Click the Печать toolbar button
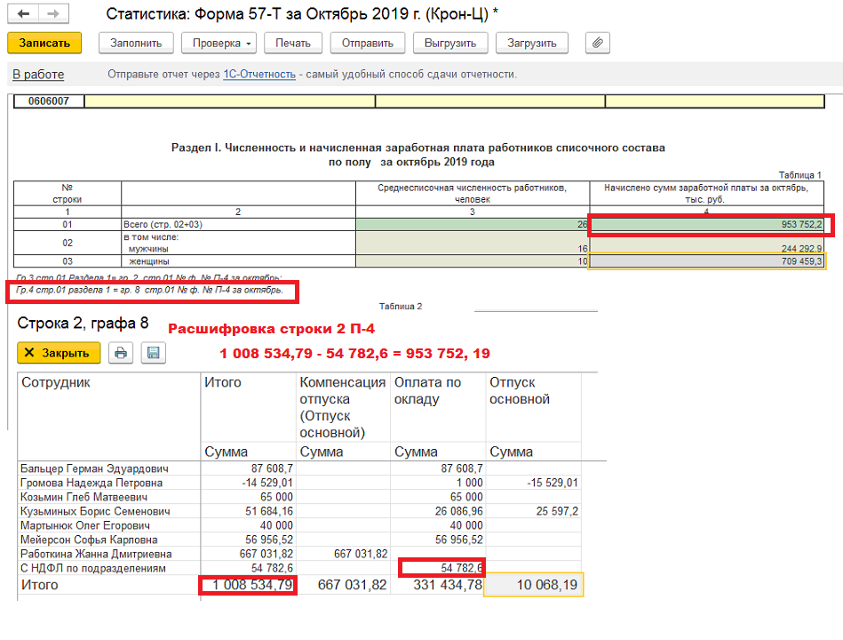 point(293,43)
